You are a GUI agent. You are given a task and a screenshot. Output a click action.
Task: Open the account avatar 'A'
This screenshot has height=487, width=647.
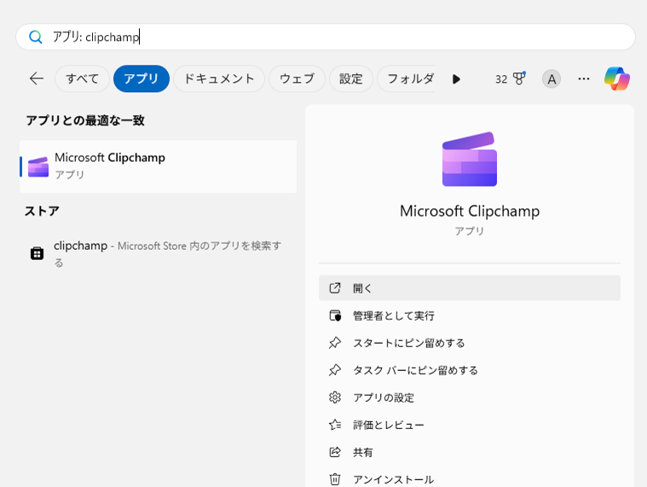[552, 79]
